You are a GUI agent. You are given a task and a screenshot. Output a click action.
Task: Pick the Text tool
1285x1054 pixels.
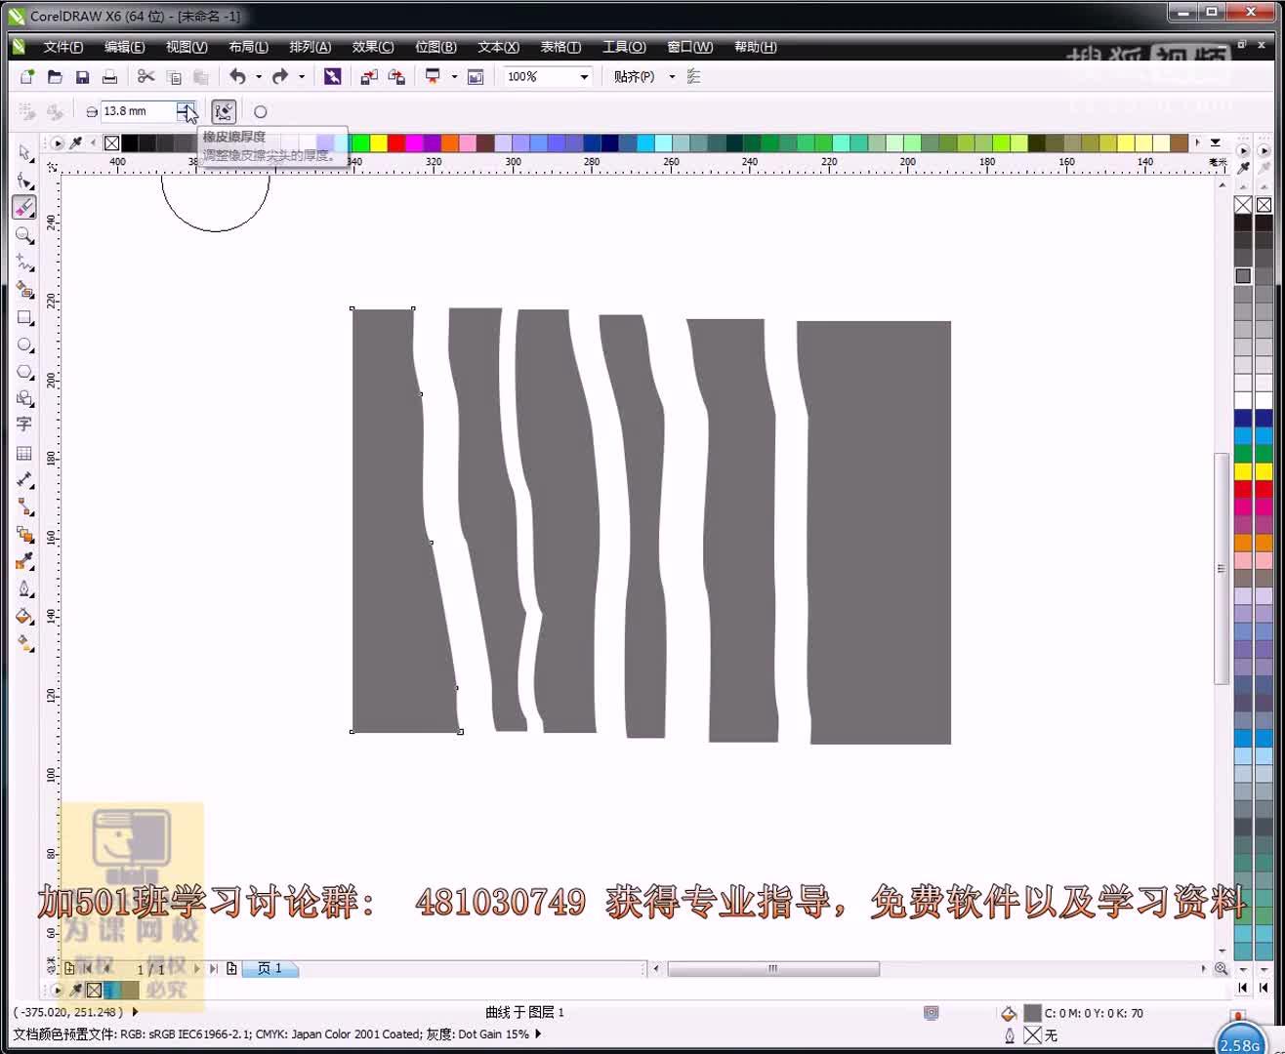24,425
